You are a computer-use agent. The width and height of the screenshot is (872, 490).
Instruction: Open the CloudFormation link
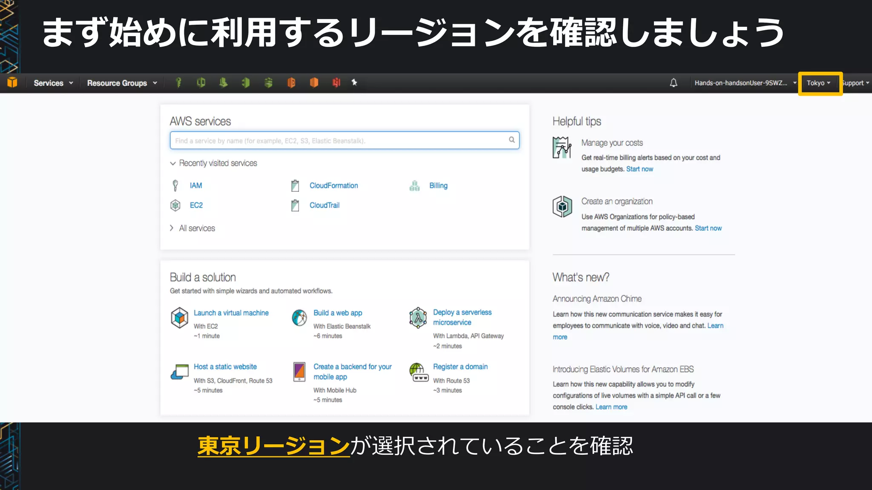pos(334,185)
